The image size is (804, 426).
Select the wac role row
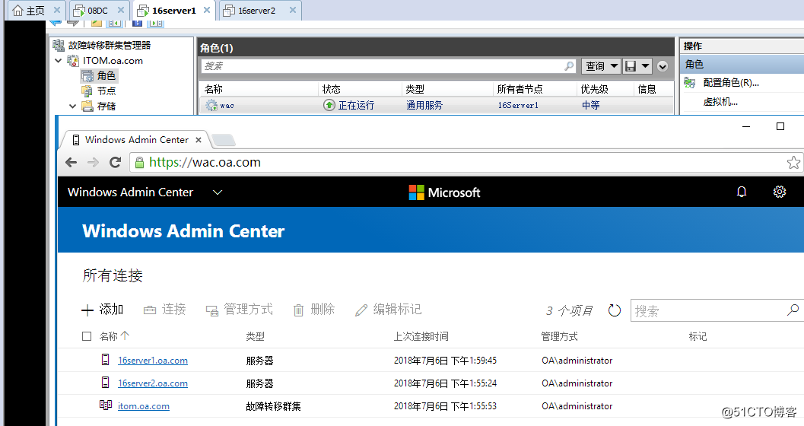[x=437, y=105]
